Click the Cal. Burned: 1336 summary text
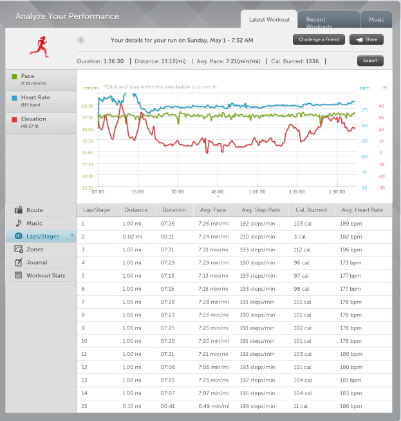Screen dimensions: 401x421 295,61
